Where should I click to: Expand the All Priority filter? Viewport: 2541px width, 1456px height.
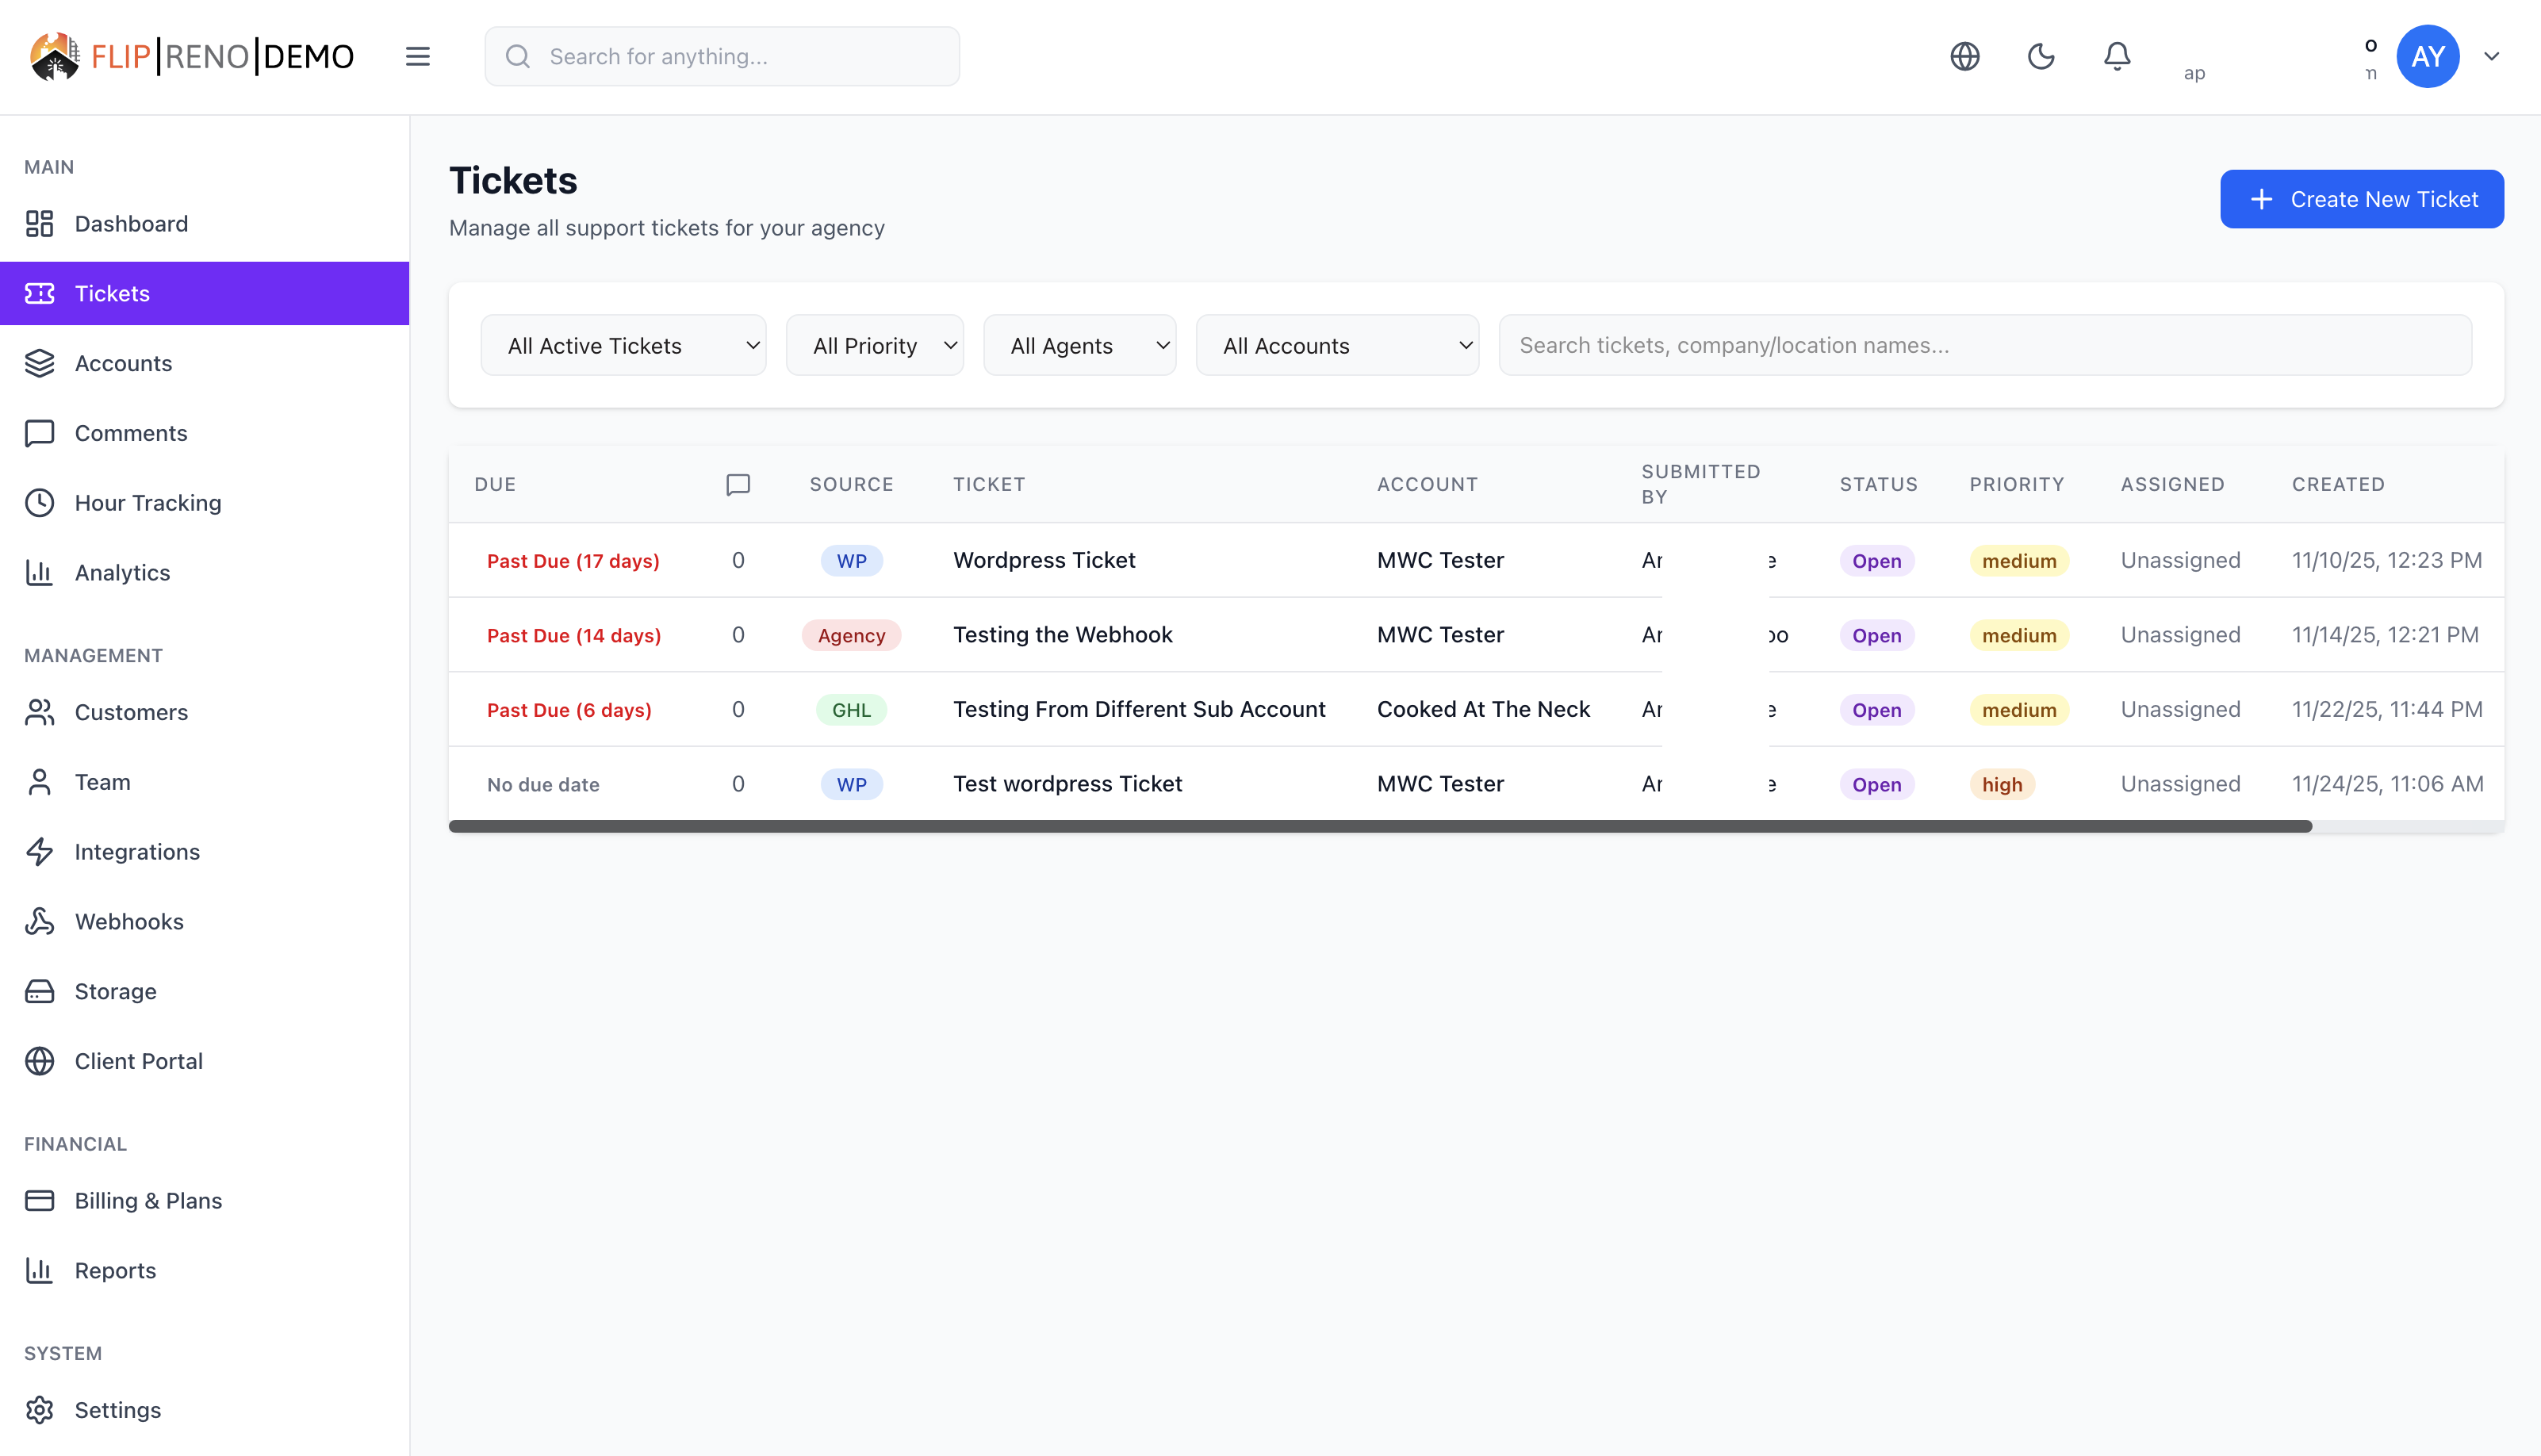click(874, 345)
